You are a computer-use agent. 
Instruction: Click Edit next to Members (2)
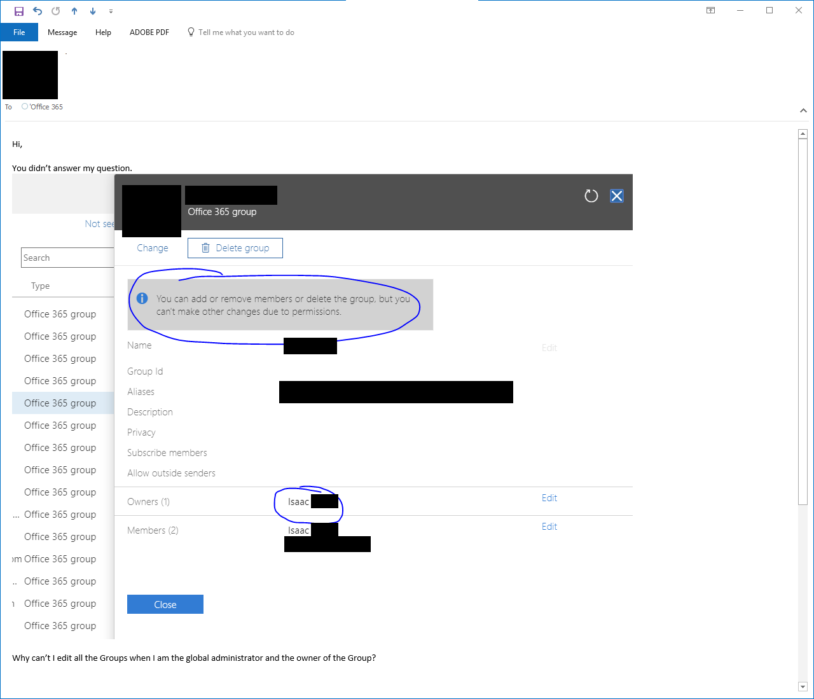549,527
